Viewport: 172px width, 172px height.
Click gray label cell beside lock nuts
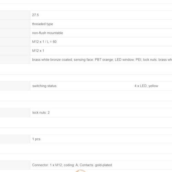click(x=15, y=112)
